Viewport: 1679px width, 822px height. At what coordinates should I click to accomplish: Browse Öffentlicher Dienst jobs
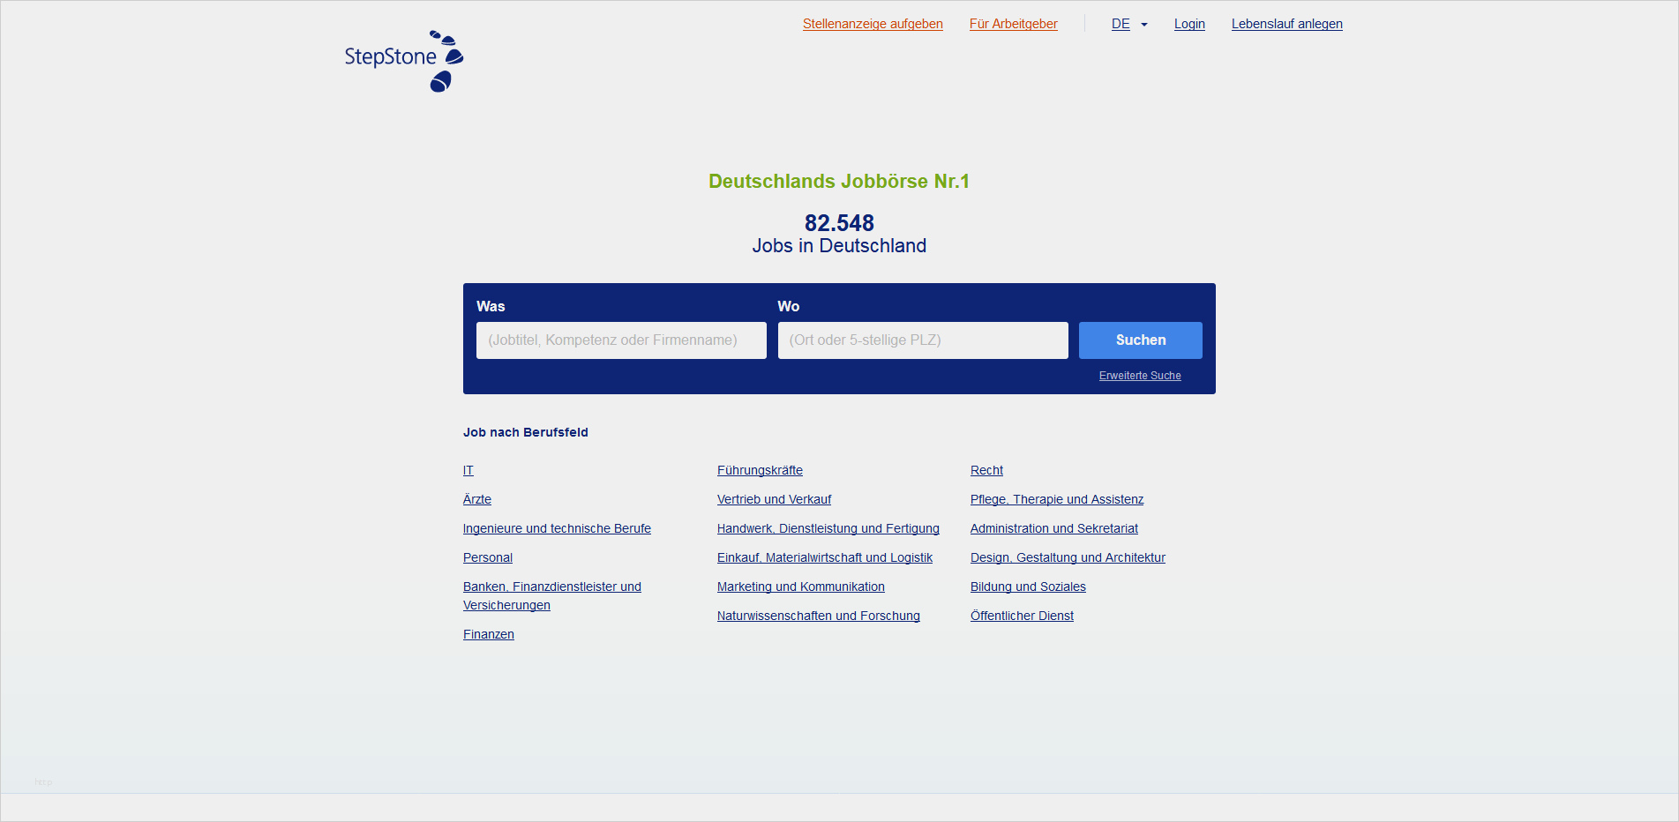[x=1022, y=616]
